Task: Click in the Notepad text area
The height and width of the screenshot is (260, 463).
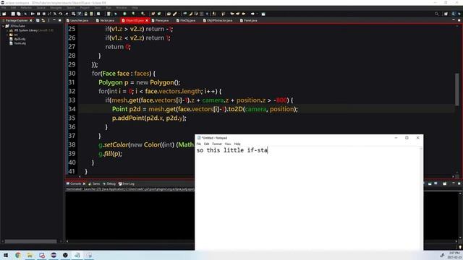Action: click(x=307, y=198)
